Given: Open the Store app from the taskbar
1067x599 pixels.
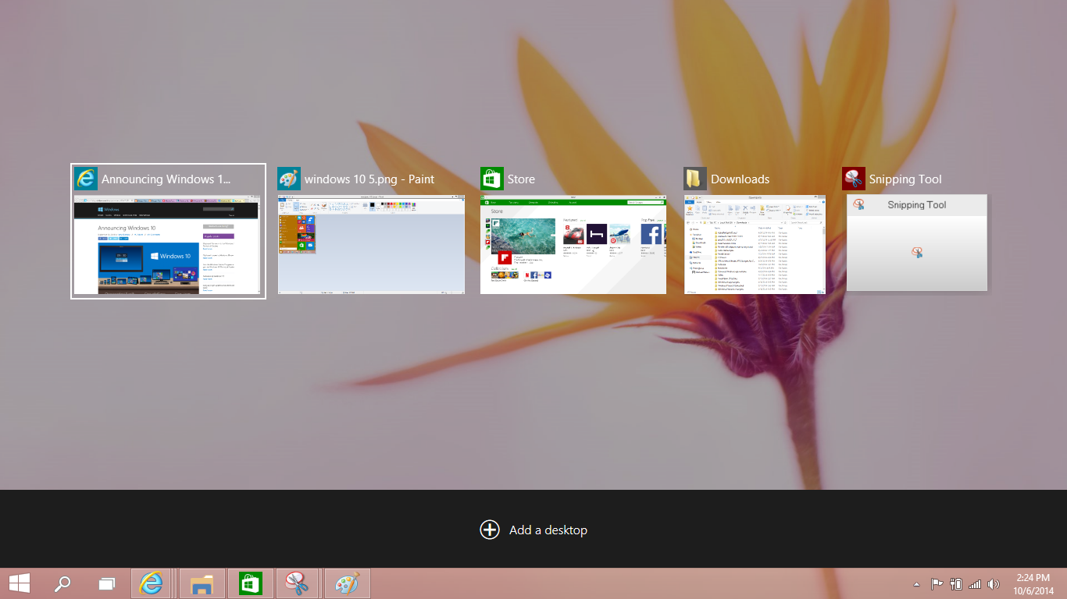Looking at the screenshot, I should coord(250,583).
